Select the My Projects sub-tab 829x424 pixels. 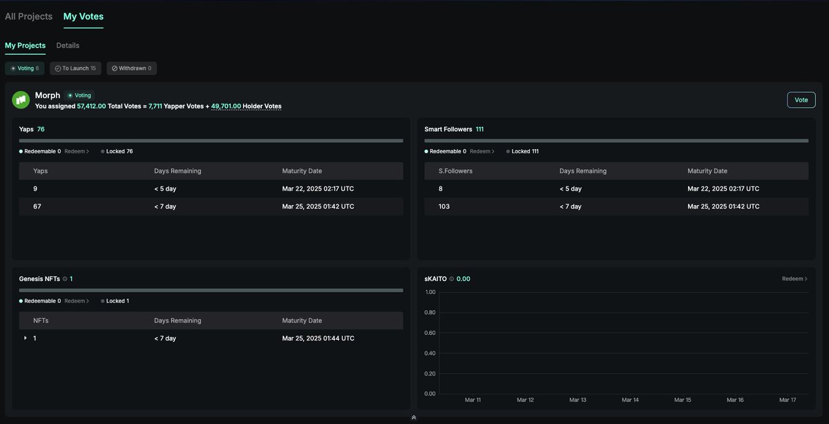pos(26,46)
